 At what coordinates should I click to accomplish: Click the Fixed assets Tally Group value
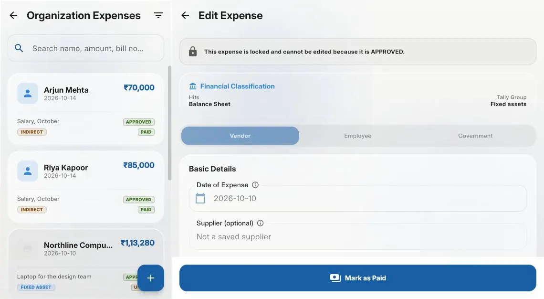click(508, 104)
